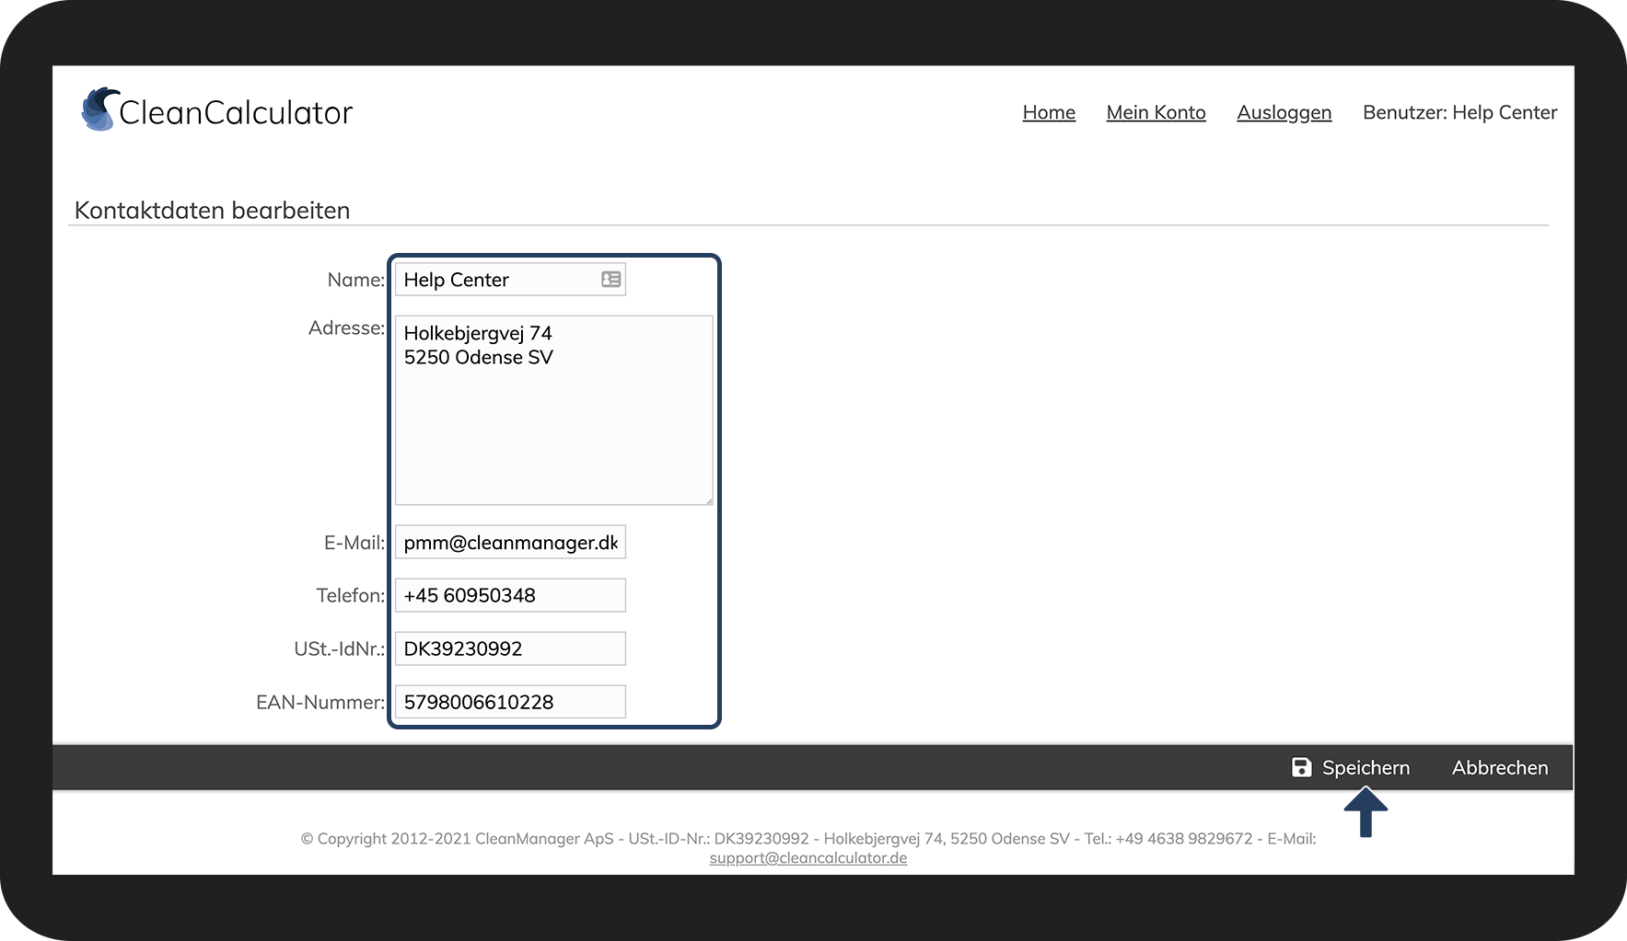Image resolution: width=1627 pixels, height=941 pixels.
Task: Focus the Name input field
Action: 510,280
